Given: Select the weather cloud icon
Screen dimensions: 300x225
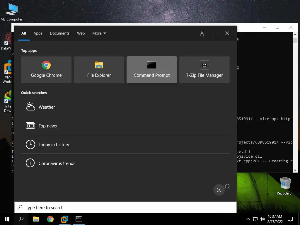Looking at the screenshot, I should point(30,107).
